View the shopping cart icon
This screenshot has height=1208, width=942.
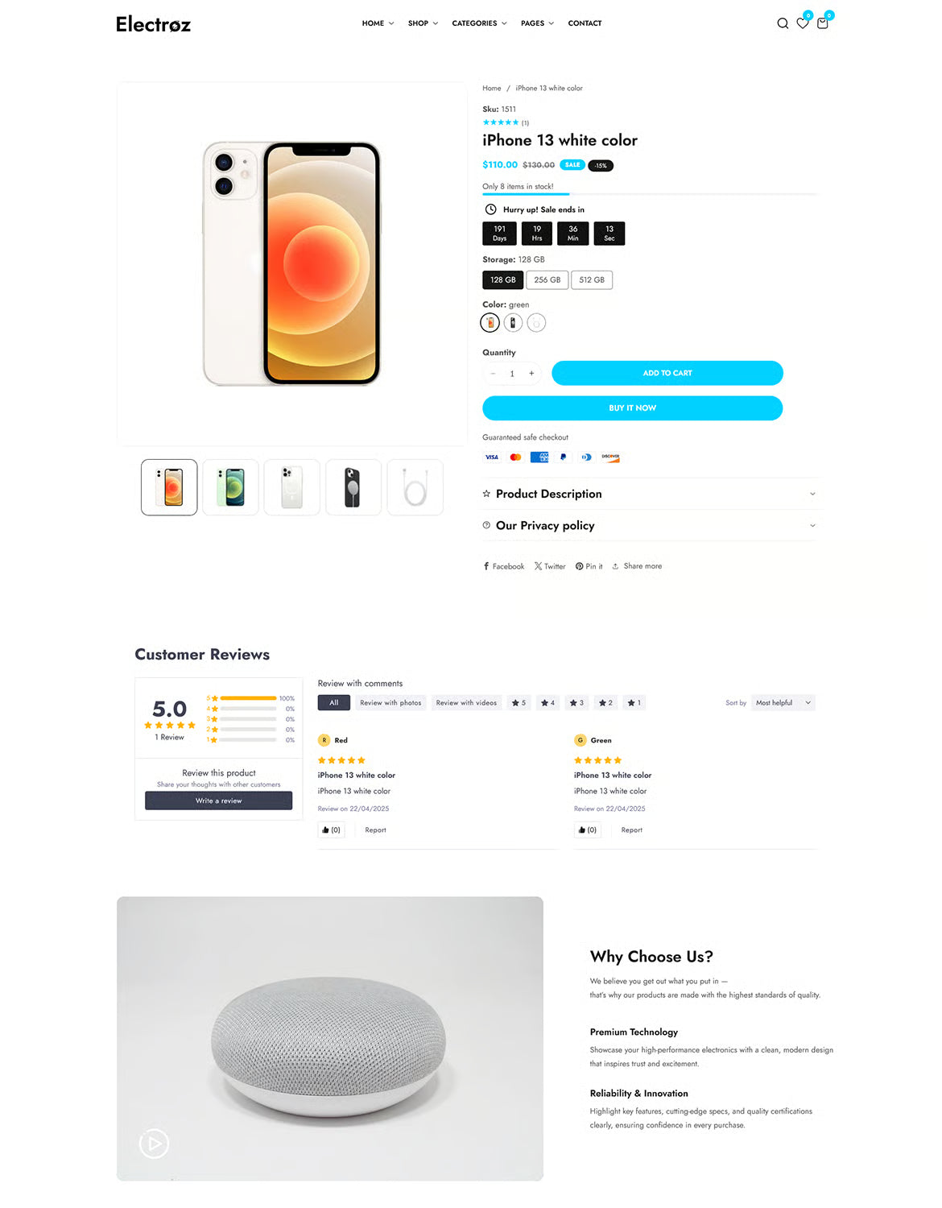(x=822, y=23)
